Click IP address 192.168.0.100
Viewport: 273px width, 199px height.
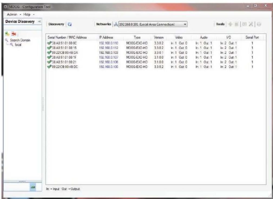click(109, 67)
